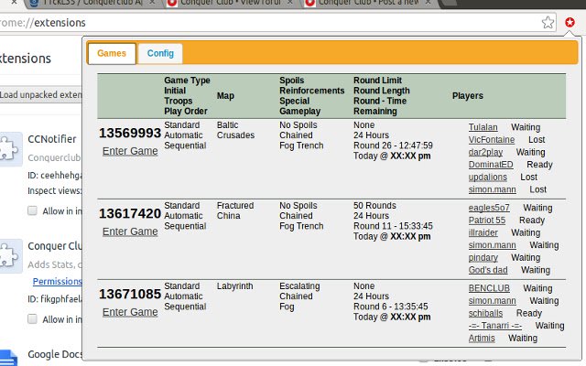This screenshot has height=366, width=586.
Task: Open player pindary profile link
Action: 483,258
